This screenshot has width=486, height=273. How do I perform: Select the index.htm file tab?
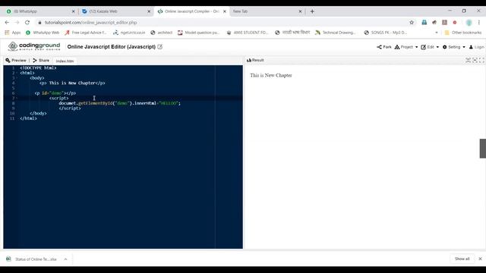coord(65,61)
